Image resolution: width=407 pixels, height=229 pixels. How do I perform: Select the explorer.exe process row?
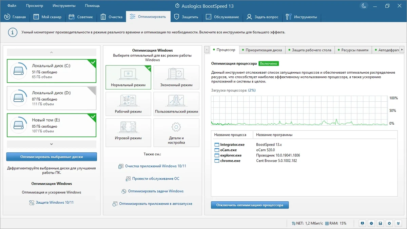click(x=304, y=155)
